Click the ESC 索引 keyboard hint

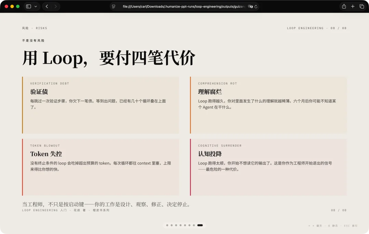click(x=351, y=226)
